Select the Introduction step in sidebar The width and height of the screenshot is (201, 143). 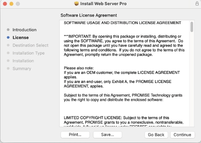click(x=25, y=30)
